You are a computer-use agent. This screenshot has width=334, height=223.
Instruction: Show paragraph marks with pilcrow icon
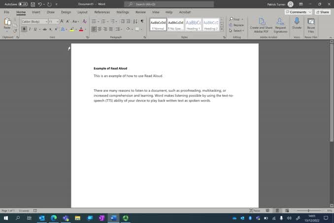coord(142,22)
